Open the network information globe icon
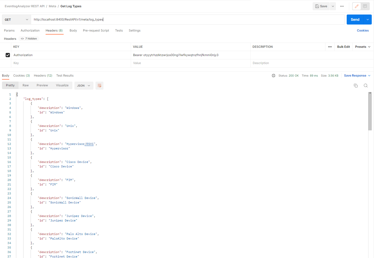 [273, 75]
